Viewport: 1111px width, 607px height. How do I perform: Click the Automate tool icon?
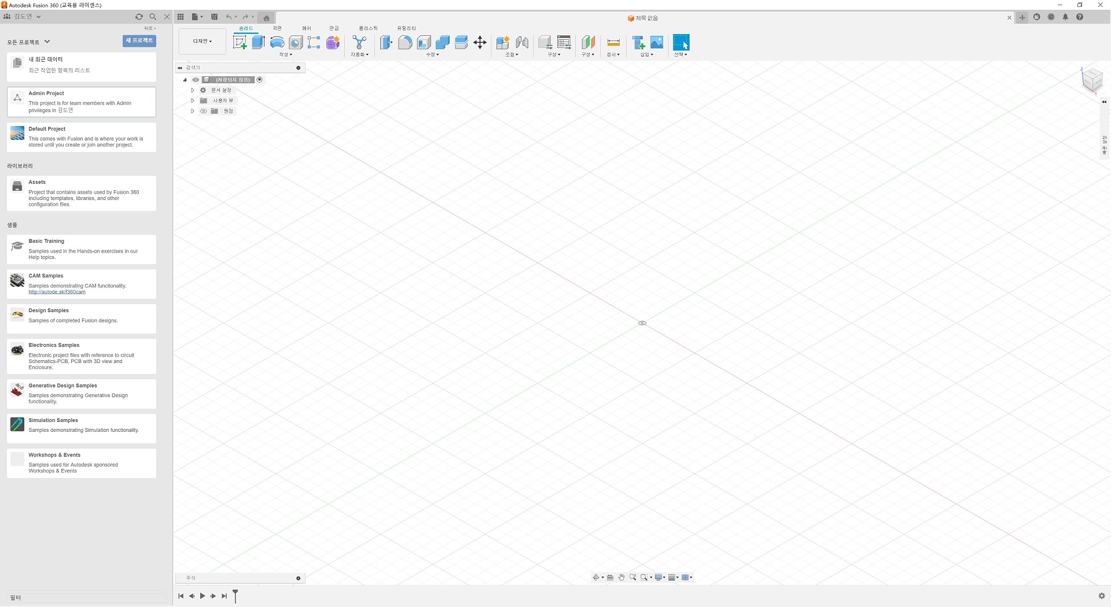point(359,42)
